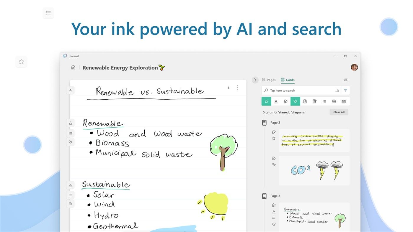Select the @mentions filter

[x=334, y=101]
